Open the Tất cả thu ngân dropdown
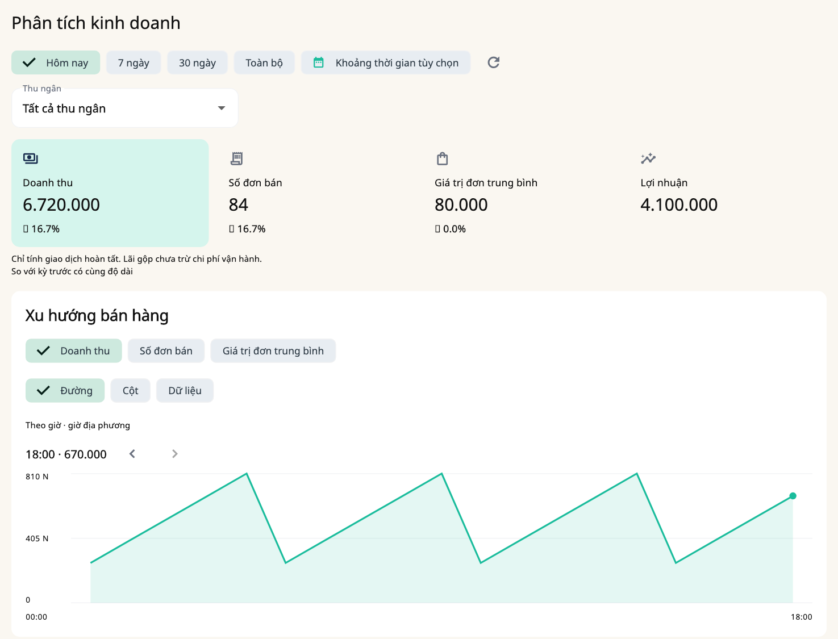Screen dimensions: 838x639 tap(124, 108)
